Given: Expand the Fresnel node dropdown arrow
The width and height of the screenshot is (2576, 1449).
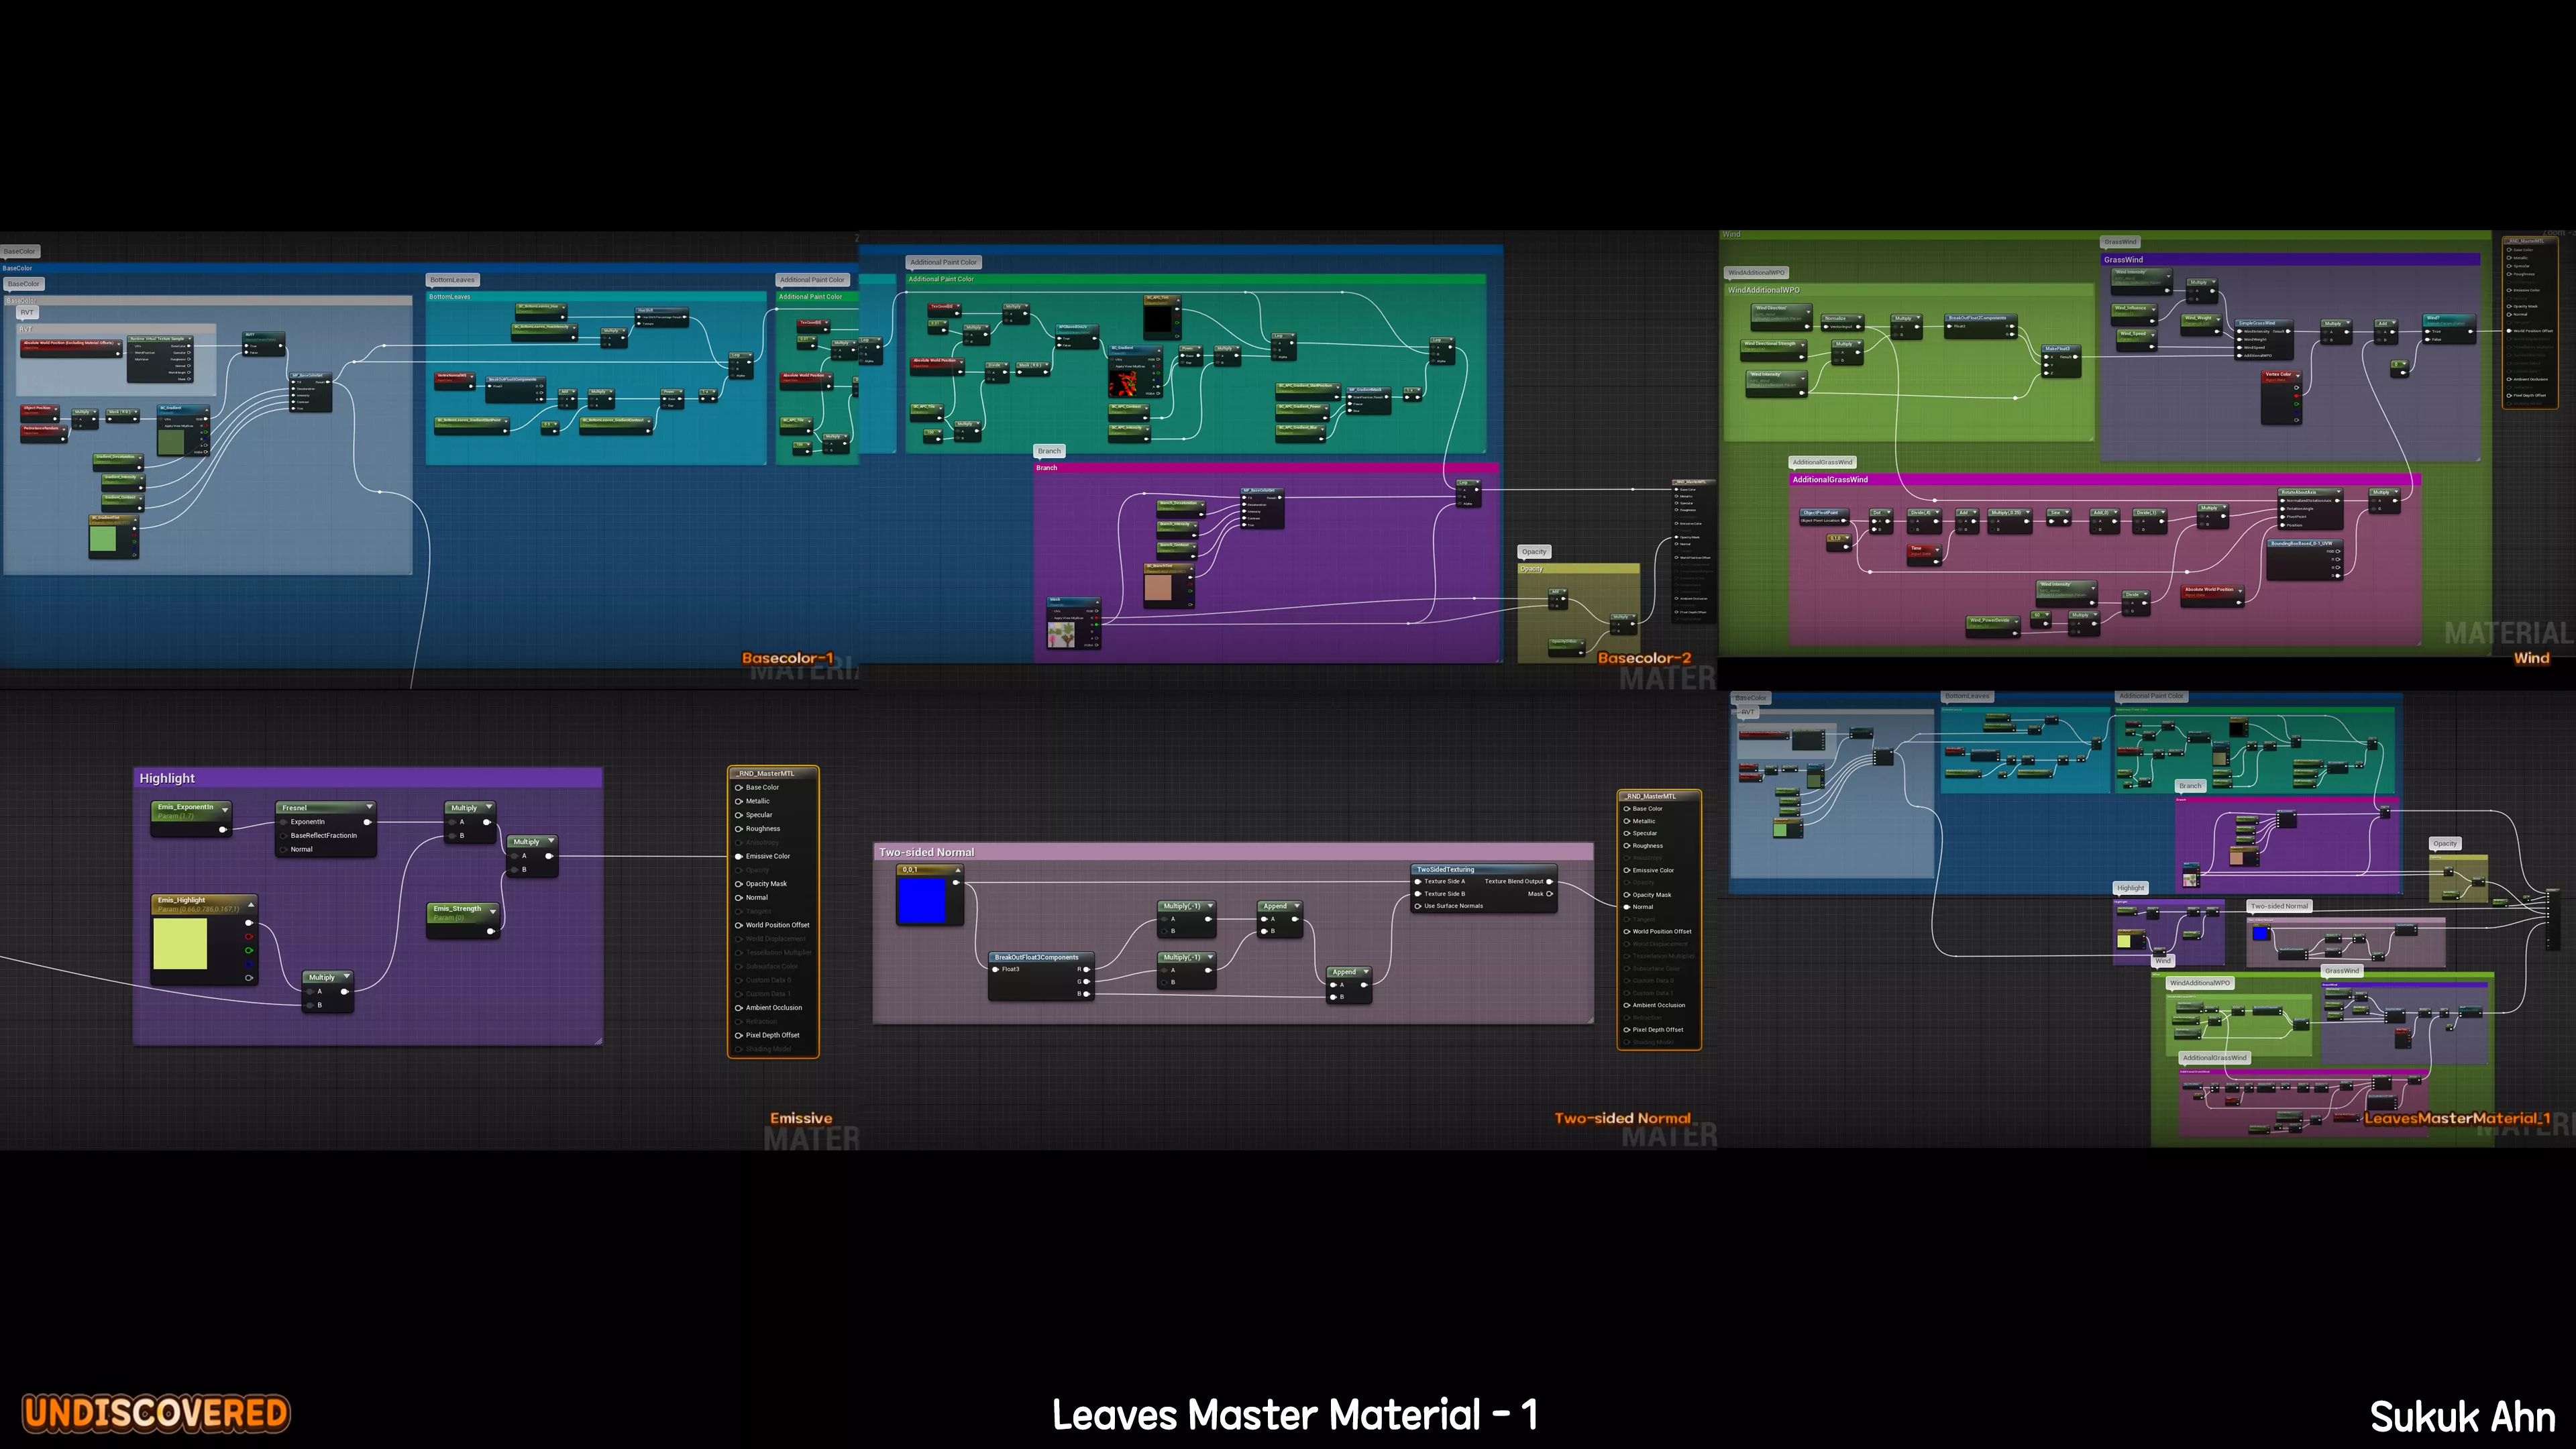Looking at the screenshot, I should tap(369, 807).
